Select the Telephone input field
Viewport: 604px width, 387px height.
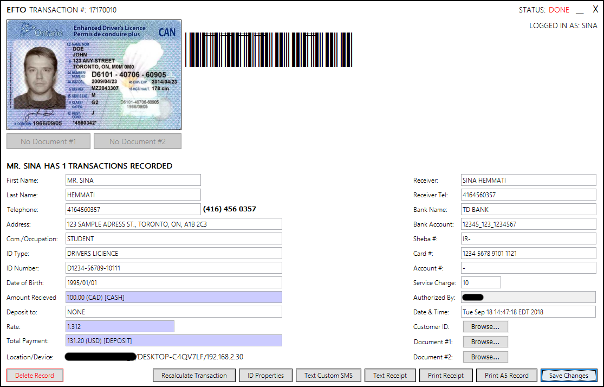click(133, 209)
